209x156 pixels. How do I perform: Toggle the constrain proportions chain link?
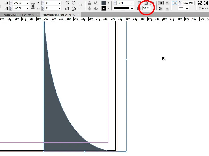pyautogui.click(x=33, y=6)
